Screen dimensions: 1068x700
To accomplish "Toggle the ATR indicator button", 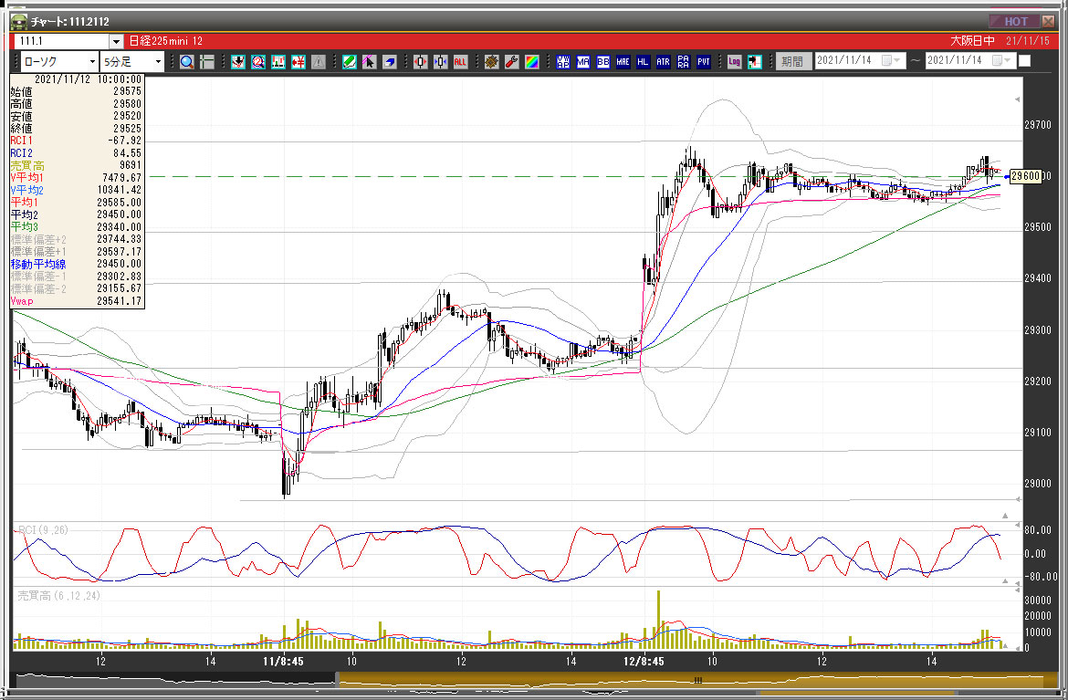I will click(x=664, y=61).
